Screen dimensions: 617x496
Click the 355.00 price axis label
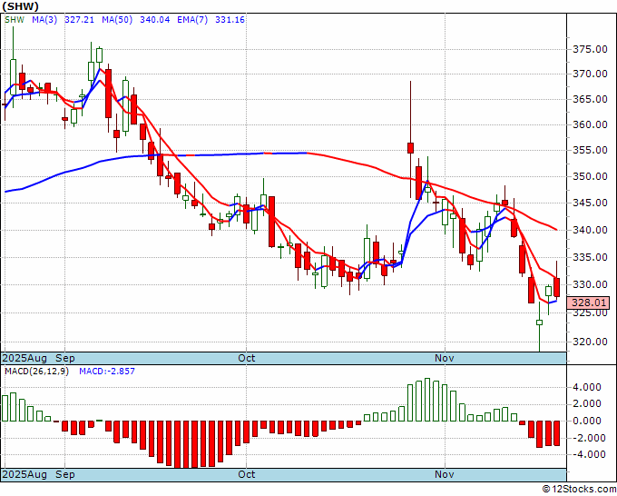coord(590,150)
